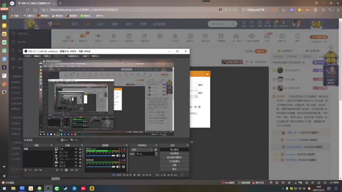Open gear settings for 桌面音频
The image size is (342, 192).
(124, 167)
